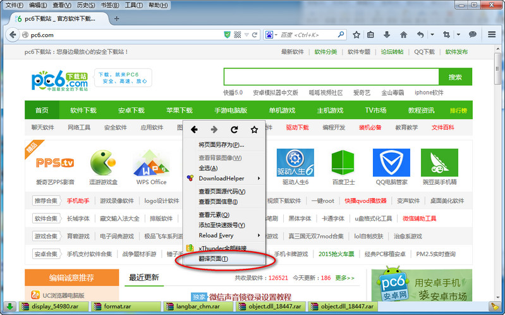The image size is (505, 315).
Task: Open the 软件下载 navigation tab
Action: coord(83,110)
